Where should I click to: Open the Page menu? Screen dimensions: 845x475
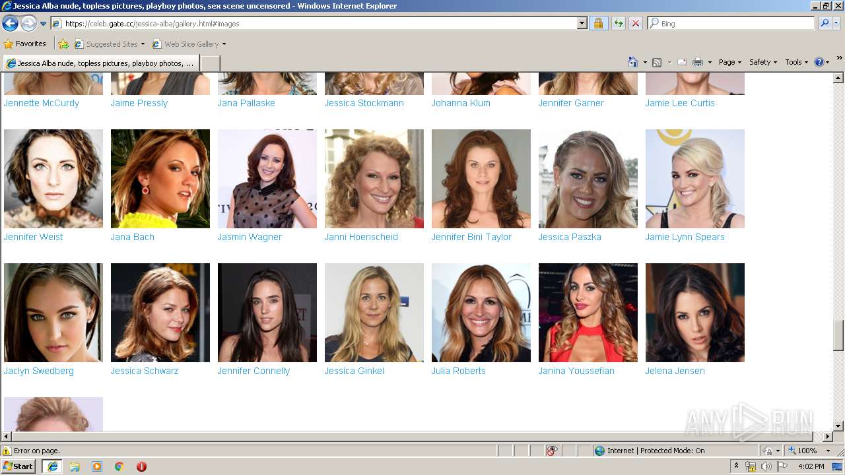click(729, 62)
